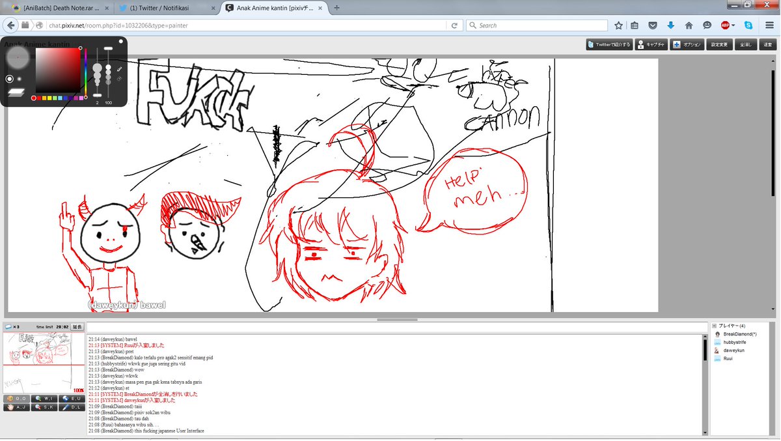Open Adblock Plus dropdown arrow

pyautogui.click(x=733, y=25)
